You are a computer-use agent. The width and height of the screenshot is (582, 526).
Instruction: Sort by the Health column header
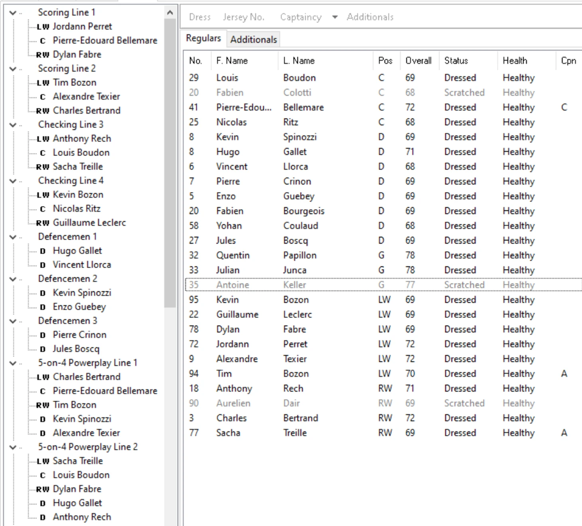[527, 61]
